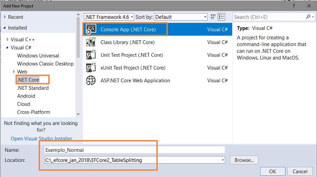Select the 'xUnit Test Project (.NET Core)' row text
317x177 pixels.
click(133, 68)
